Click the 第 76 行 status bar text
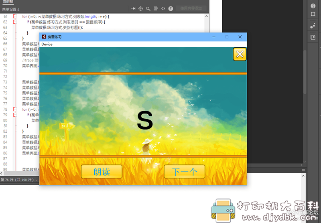The width and height of the screenshot is (321, 223). [19, 180]
